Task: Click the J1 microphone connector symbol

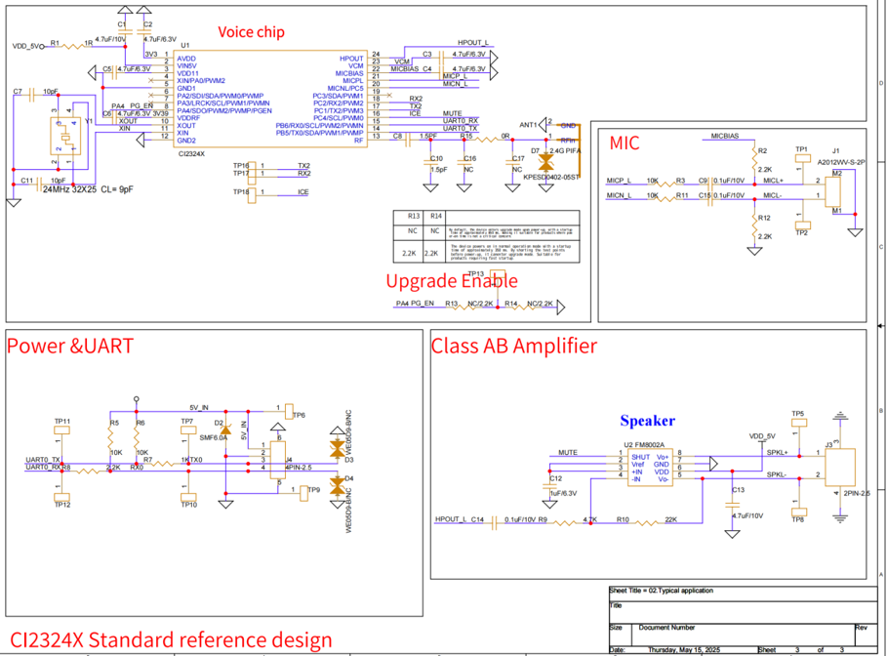Action: (836, 190)
